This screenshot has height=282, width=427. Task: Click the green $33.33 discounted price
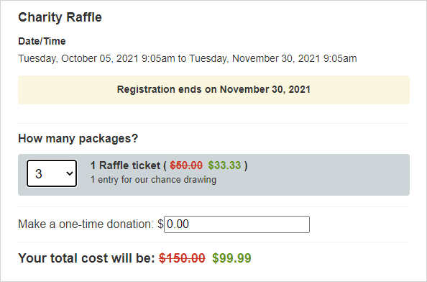[x=224, y=165]
